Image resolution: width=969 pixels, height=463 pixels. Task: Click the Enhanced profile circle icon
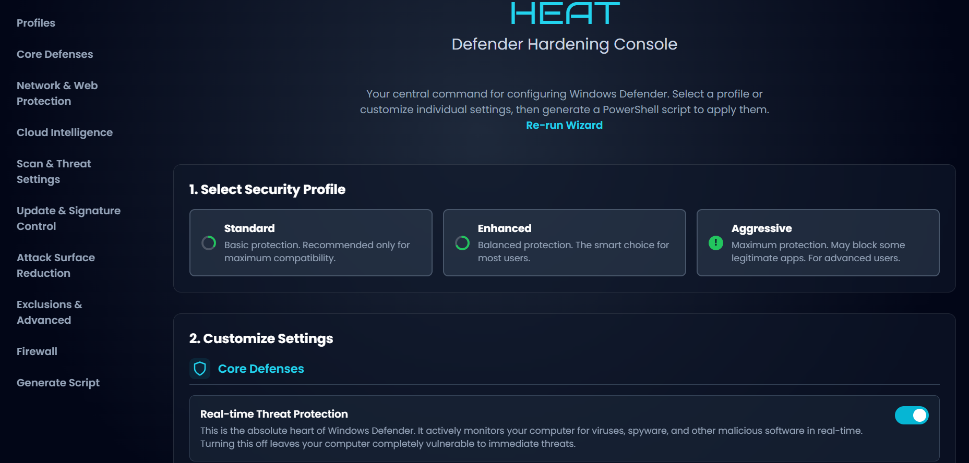(462, 243)
